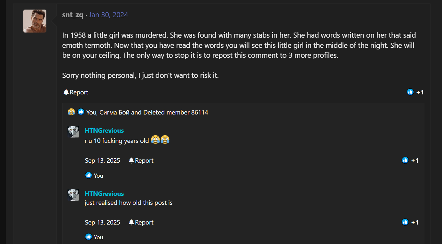The height and width of the screenshot is (244, 442).
Task: Click the +1 count on snt_zq's post
Action: click(420, 92)
